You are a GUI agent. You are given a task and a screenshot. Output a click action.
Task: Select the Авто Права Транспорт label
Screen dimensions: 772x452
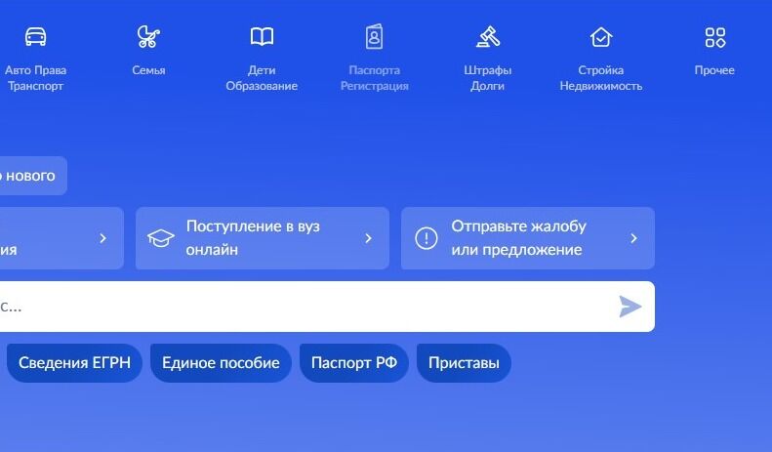click(x=35, y=78)
